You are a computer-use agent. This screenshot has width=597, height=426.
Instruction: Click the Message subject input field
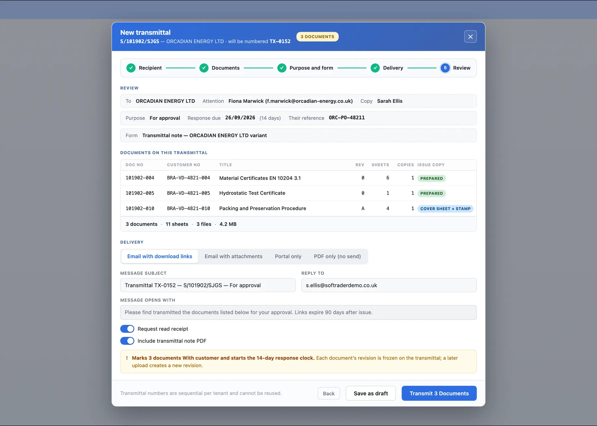pyautogui.click(x=208, y=285)
